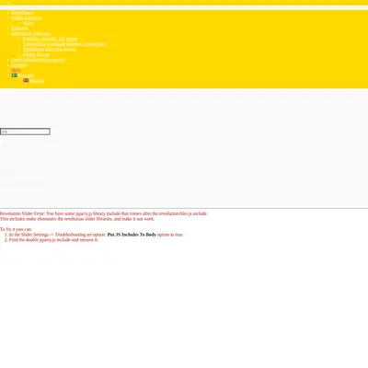Click the British flag icon
The image size is (368, 368).
tap(26, 80)
